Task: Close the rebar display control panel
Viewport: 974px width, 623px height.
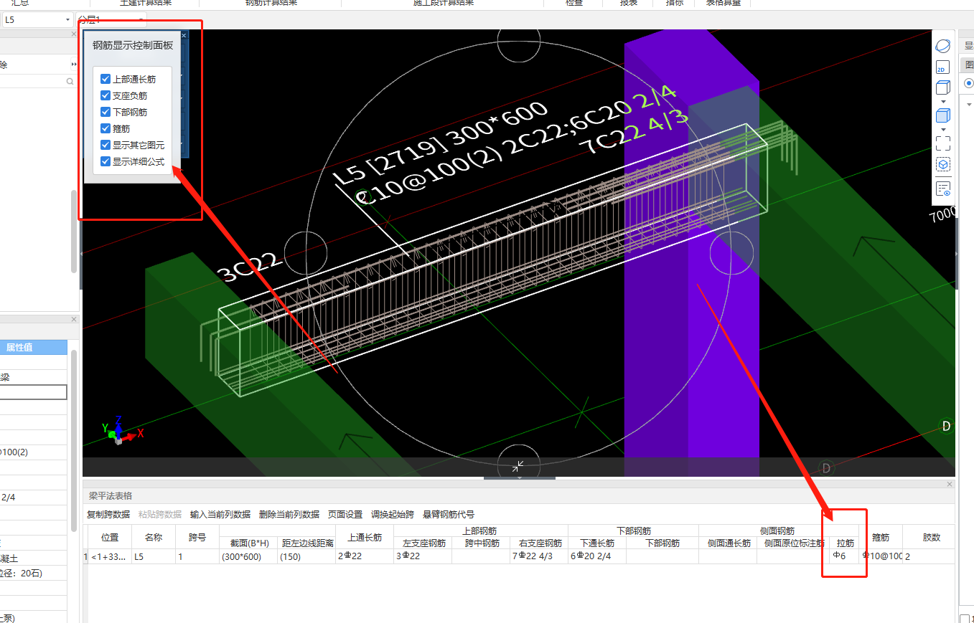Action: coord(184,35)
